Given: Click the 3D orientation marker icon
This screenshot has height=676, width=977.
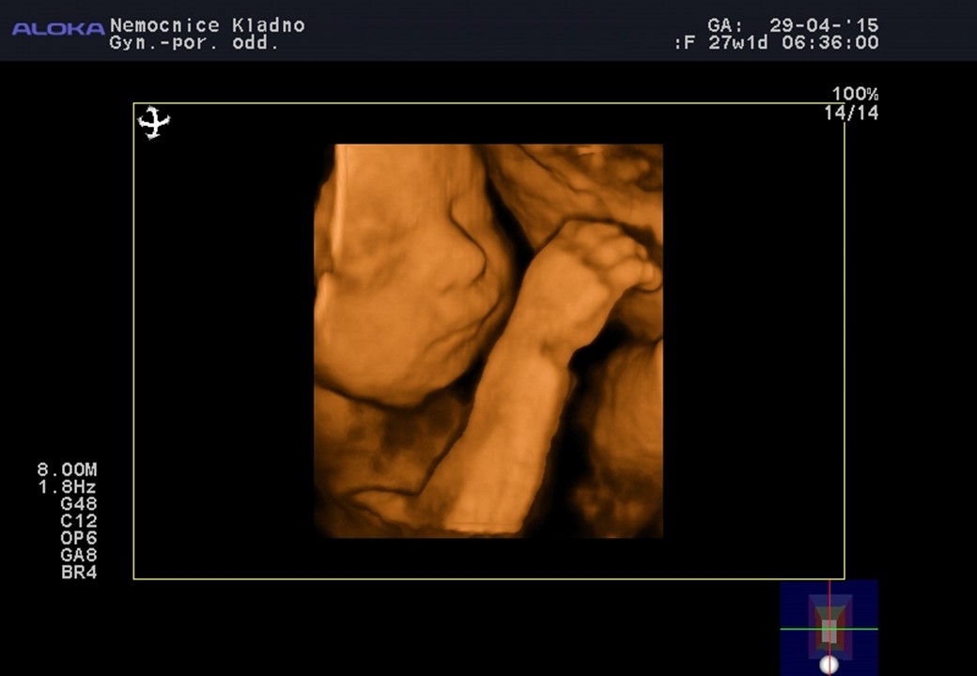Looking at the screenshot, I should [x=153, y=122].
